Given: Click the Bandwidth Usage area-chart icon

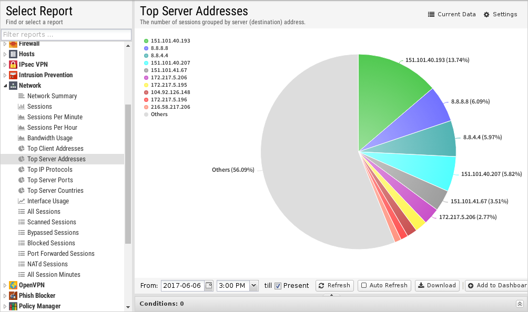Looking at the screenshot, I should click(21, 138).
